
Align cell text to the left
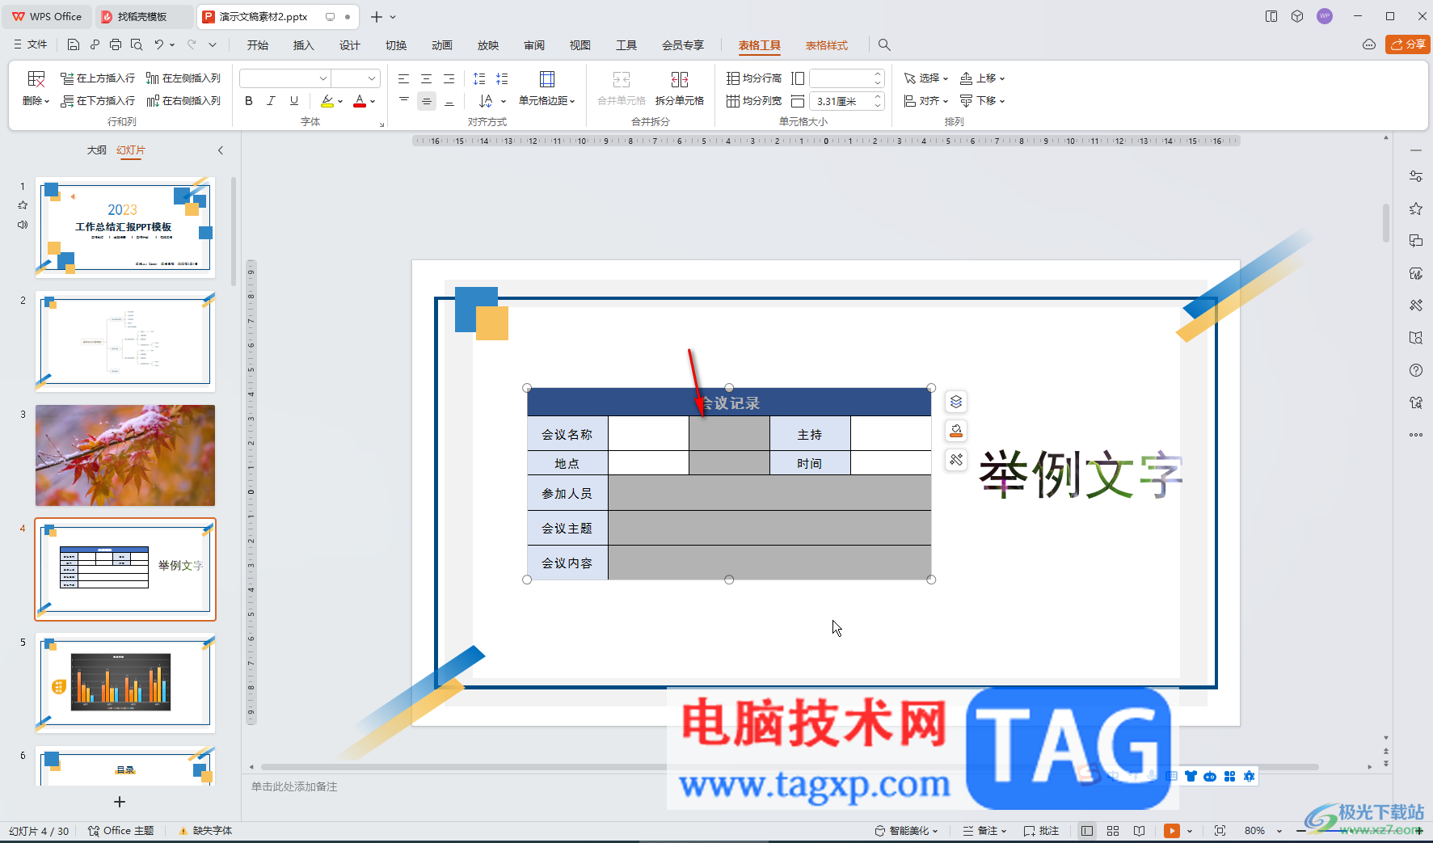[404, 78]
